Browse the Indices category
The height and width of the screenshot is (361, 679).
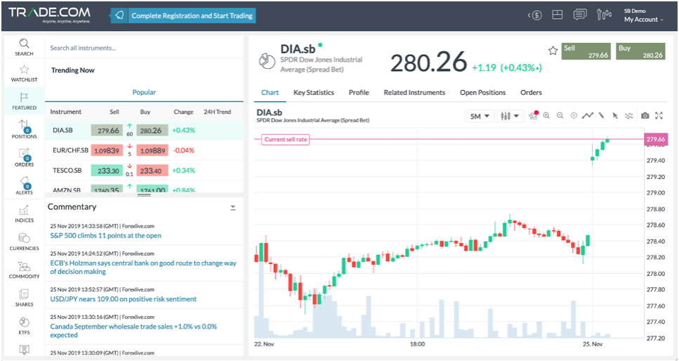pyautogui.click(x=24, y=214)
